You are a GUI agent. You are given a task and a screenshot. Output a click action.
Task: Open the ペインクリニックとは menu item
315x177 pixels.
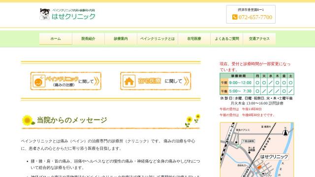tap(157, 39)
